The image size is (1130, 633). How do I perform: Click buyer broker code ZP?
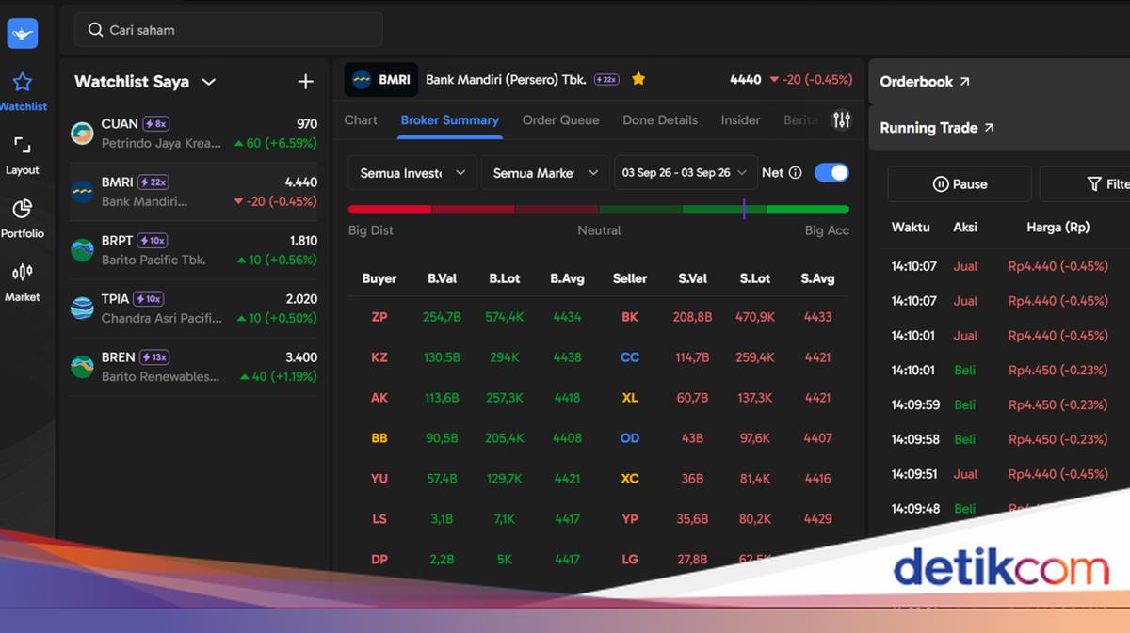click(x=379, y=317)
